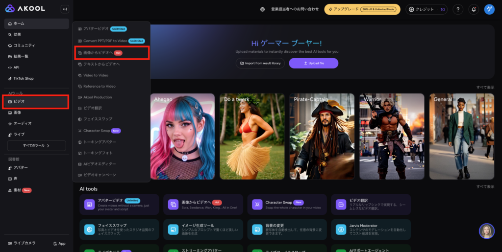502x252 pixels.
Task: Open the General effect thumbnail
Action: (462, 137)
